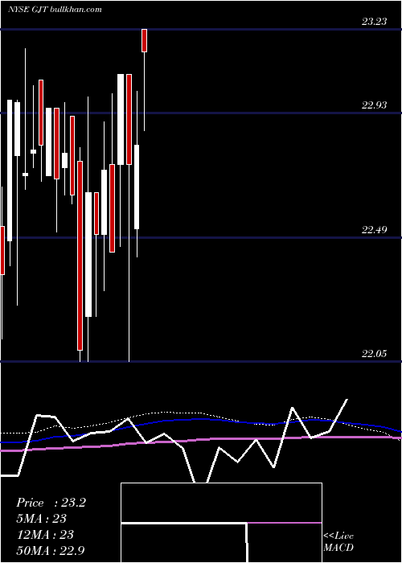This screenshot has width=402, height=563.
Task: Click the 23.23 price level label
Action: click(x=375, y=22)
